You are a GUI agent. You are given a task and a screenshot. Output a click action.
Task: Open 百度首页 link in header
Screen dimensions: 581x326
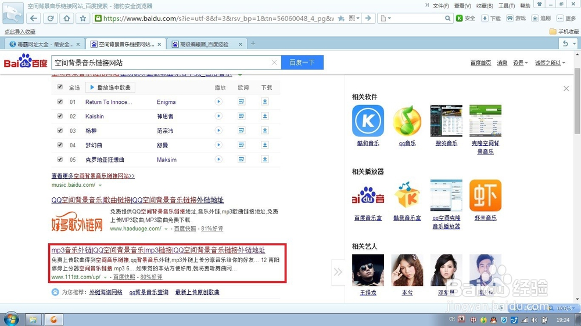[x=480, y=63]
